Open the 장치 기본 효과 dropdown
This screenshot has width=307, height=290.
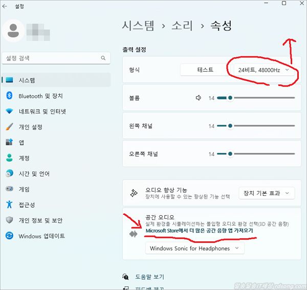(x=267, y=193)
